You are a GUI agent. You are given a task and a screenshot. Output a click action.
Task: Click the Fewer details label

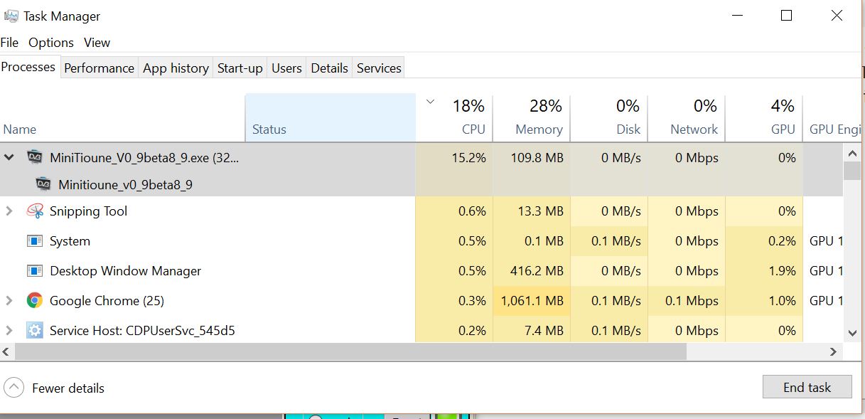(x=68, y=388)
